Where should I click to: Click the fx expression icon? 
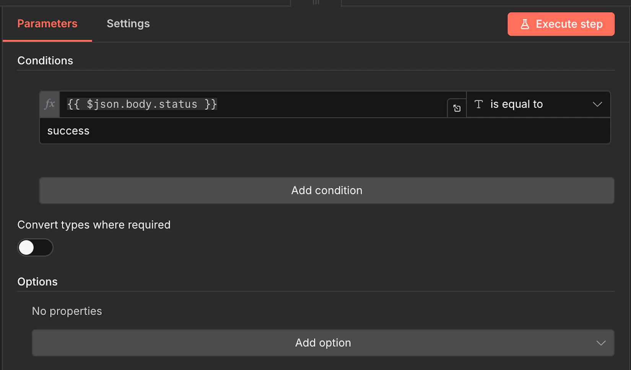click(x=50, y=104)
